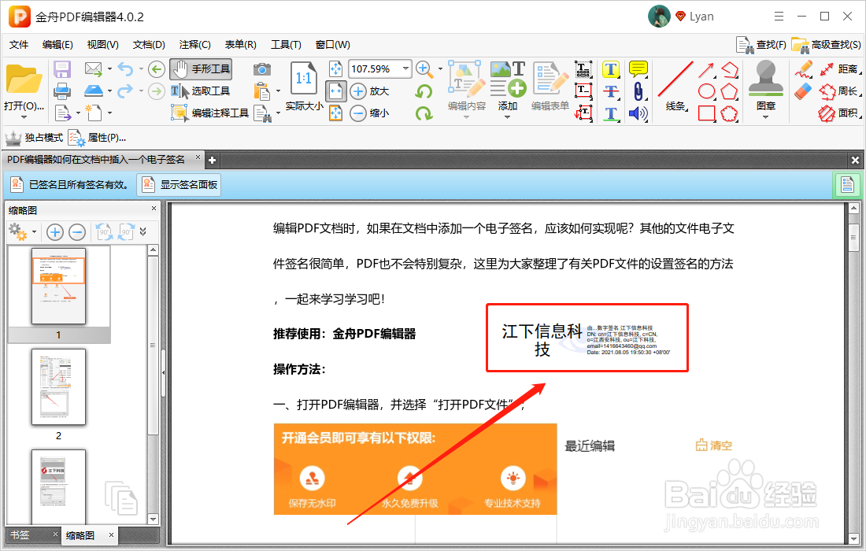Switch to the 书签 bookmarks tab
Viewport: 866px width, 551px height.
(20, 534)
